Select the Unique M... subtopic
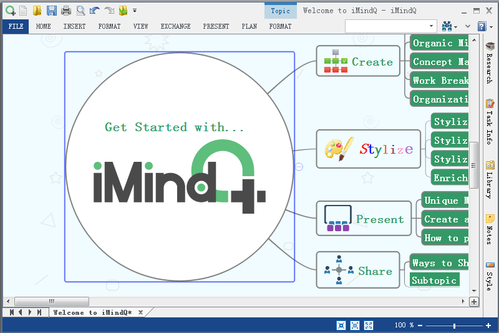This screenshot has width=499, height=333. point(445,200)
